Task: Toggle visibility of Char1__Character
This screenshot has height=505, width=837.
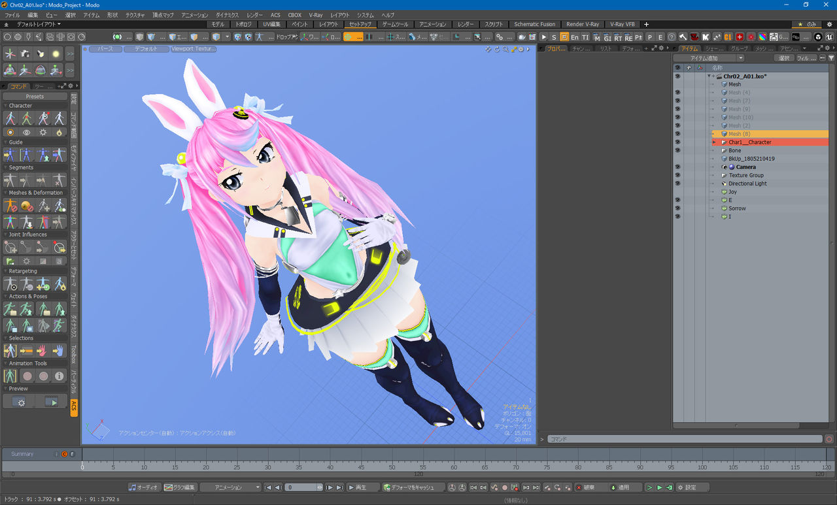Action: (x=677, y=142)
